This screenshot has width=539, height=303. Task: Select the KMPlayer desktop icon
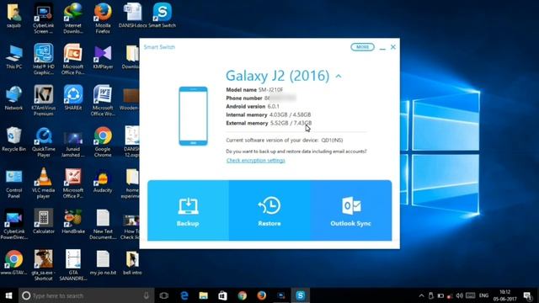click(103, 56)
